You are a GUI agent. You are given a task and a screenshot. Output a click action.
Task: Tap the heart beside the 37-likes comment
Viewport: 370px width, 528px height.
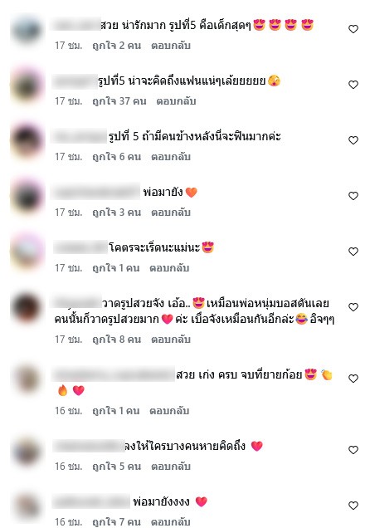point(353,85)
